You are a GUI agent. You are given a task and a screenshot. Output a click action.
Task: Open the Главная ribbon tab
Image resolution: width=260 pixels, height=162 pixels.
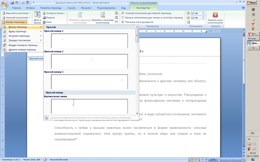16,8
